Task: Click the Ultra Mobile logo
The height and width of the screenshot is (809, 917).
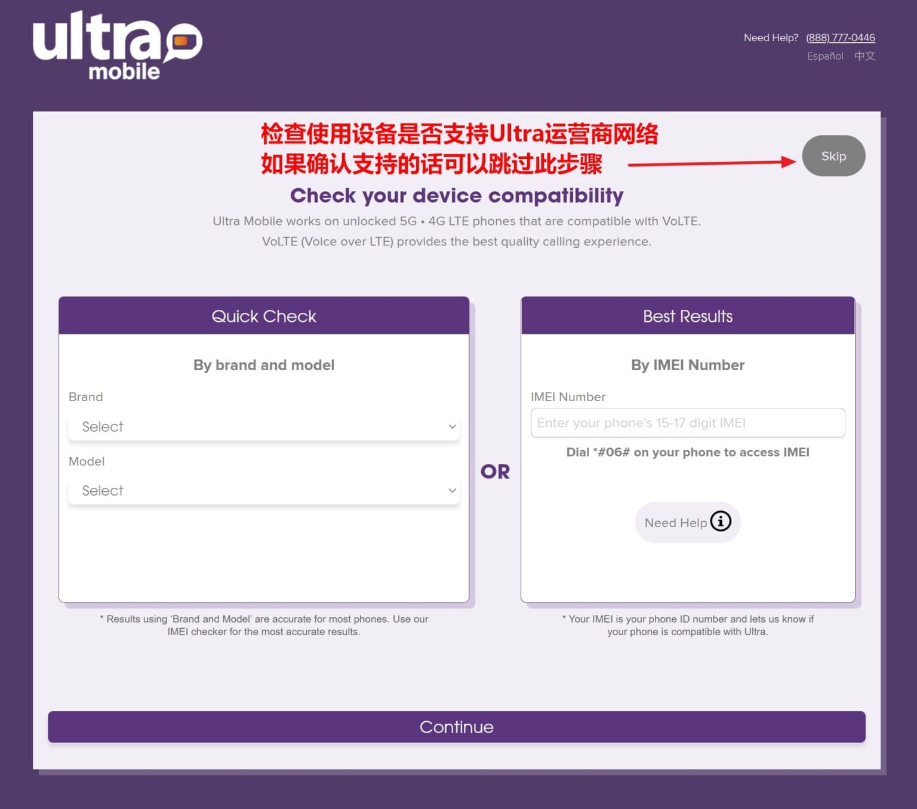Action: point(118,46)
